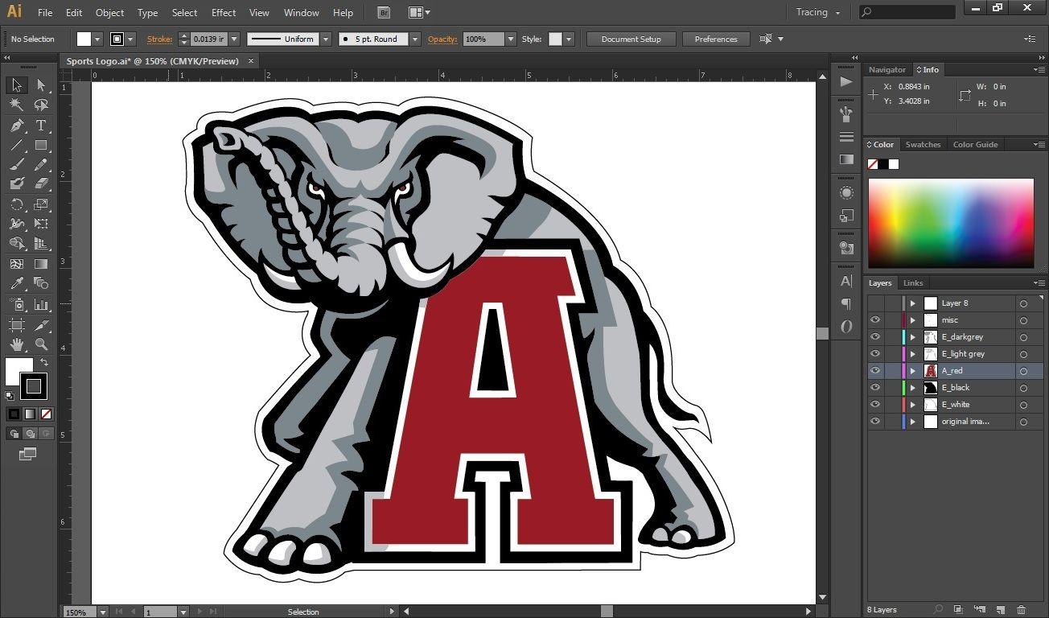Select the Rectangle tool

tap(41, 146)
